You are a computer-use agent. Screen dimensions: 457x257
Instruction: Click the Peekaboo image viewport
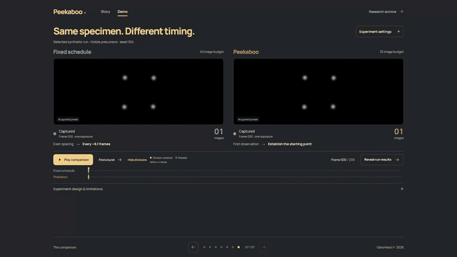[318, 91]
